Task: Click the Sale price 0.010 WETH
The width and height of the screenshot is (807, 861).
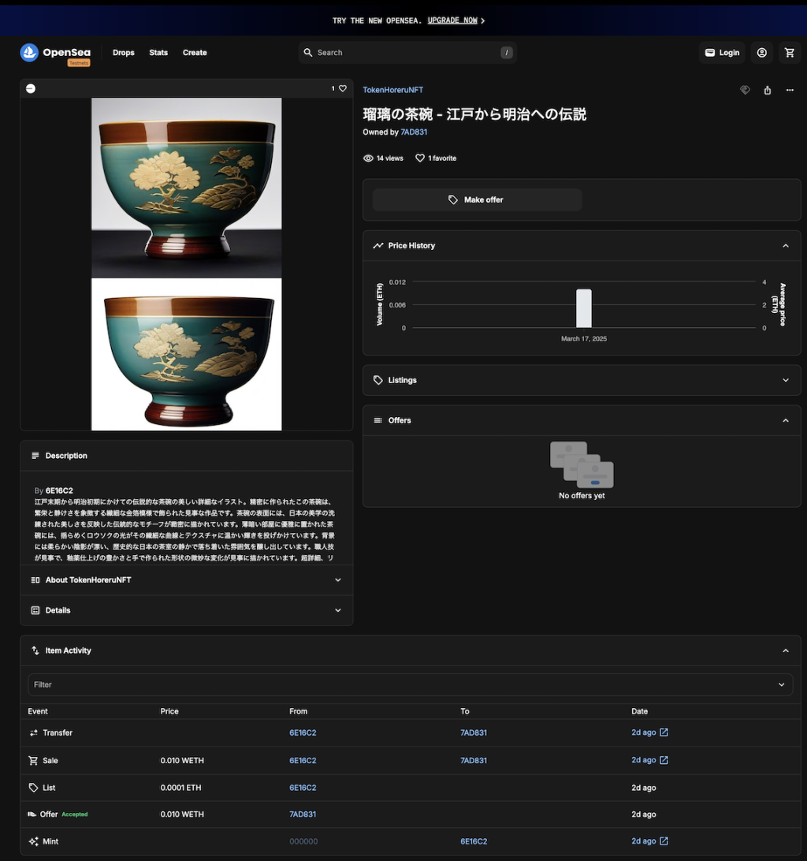Action: (182, 761)
